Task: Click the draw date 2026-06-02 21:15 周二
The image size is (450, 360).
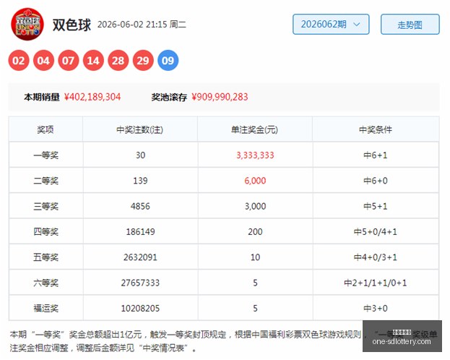Action: (x=142, y=25)
